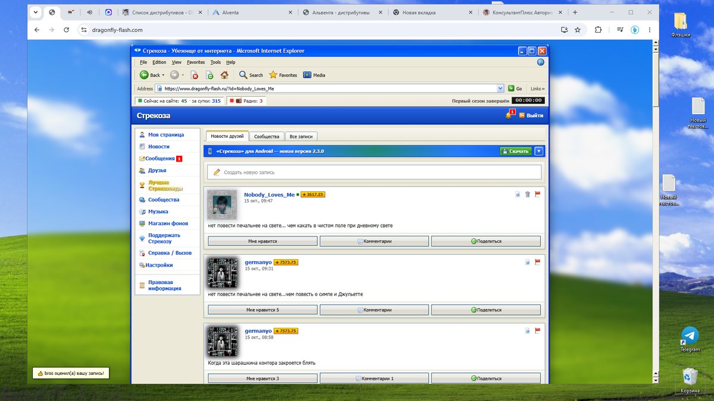Reload the page in Chrome
Viewport: 714px width, 401px height.
click(x=67, y=30)
